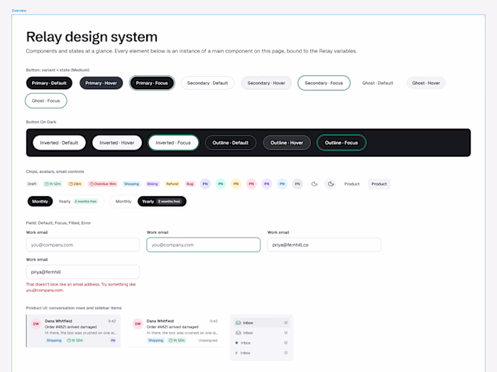The height and width of the screenshot is (372, 497).
Task: Click the moon icon without a circular background
Action: (314, 184)
